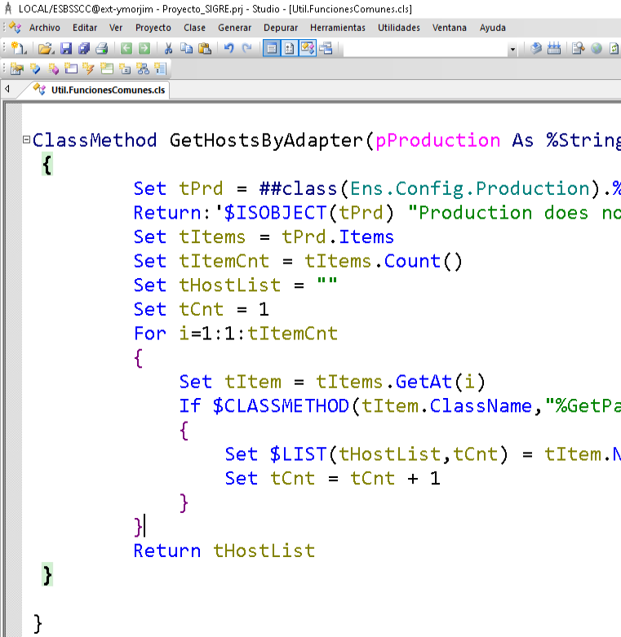Click the tItems.Count() expression

coord(384,261)
